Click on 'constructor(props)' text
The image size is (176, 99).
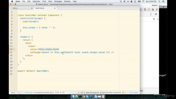point(31,18)
